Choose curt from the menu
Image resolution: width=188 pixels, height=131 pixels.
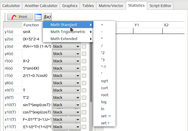[104, 88]
